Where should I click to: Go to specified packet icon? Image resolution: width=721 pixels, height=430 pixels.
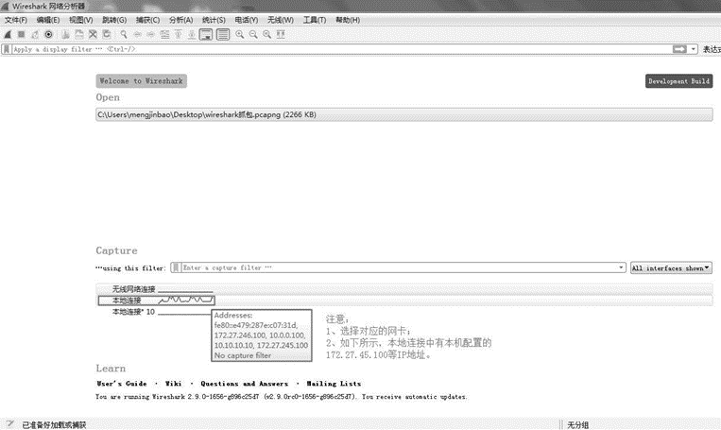164,34
